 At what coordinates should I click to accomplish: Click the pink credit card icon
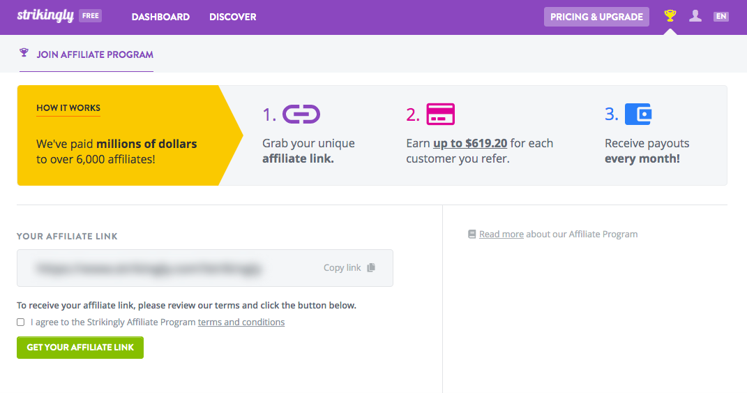pyautogui.click(x=440, y=114)
